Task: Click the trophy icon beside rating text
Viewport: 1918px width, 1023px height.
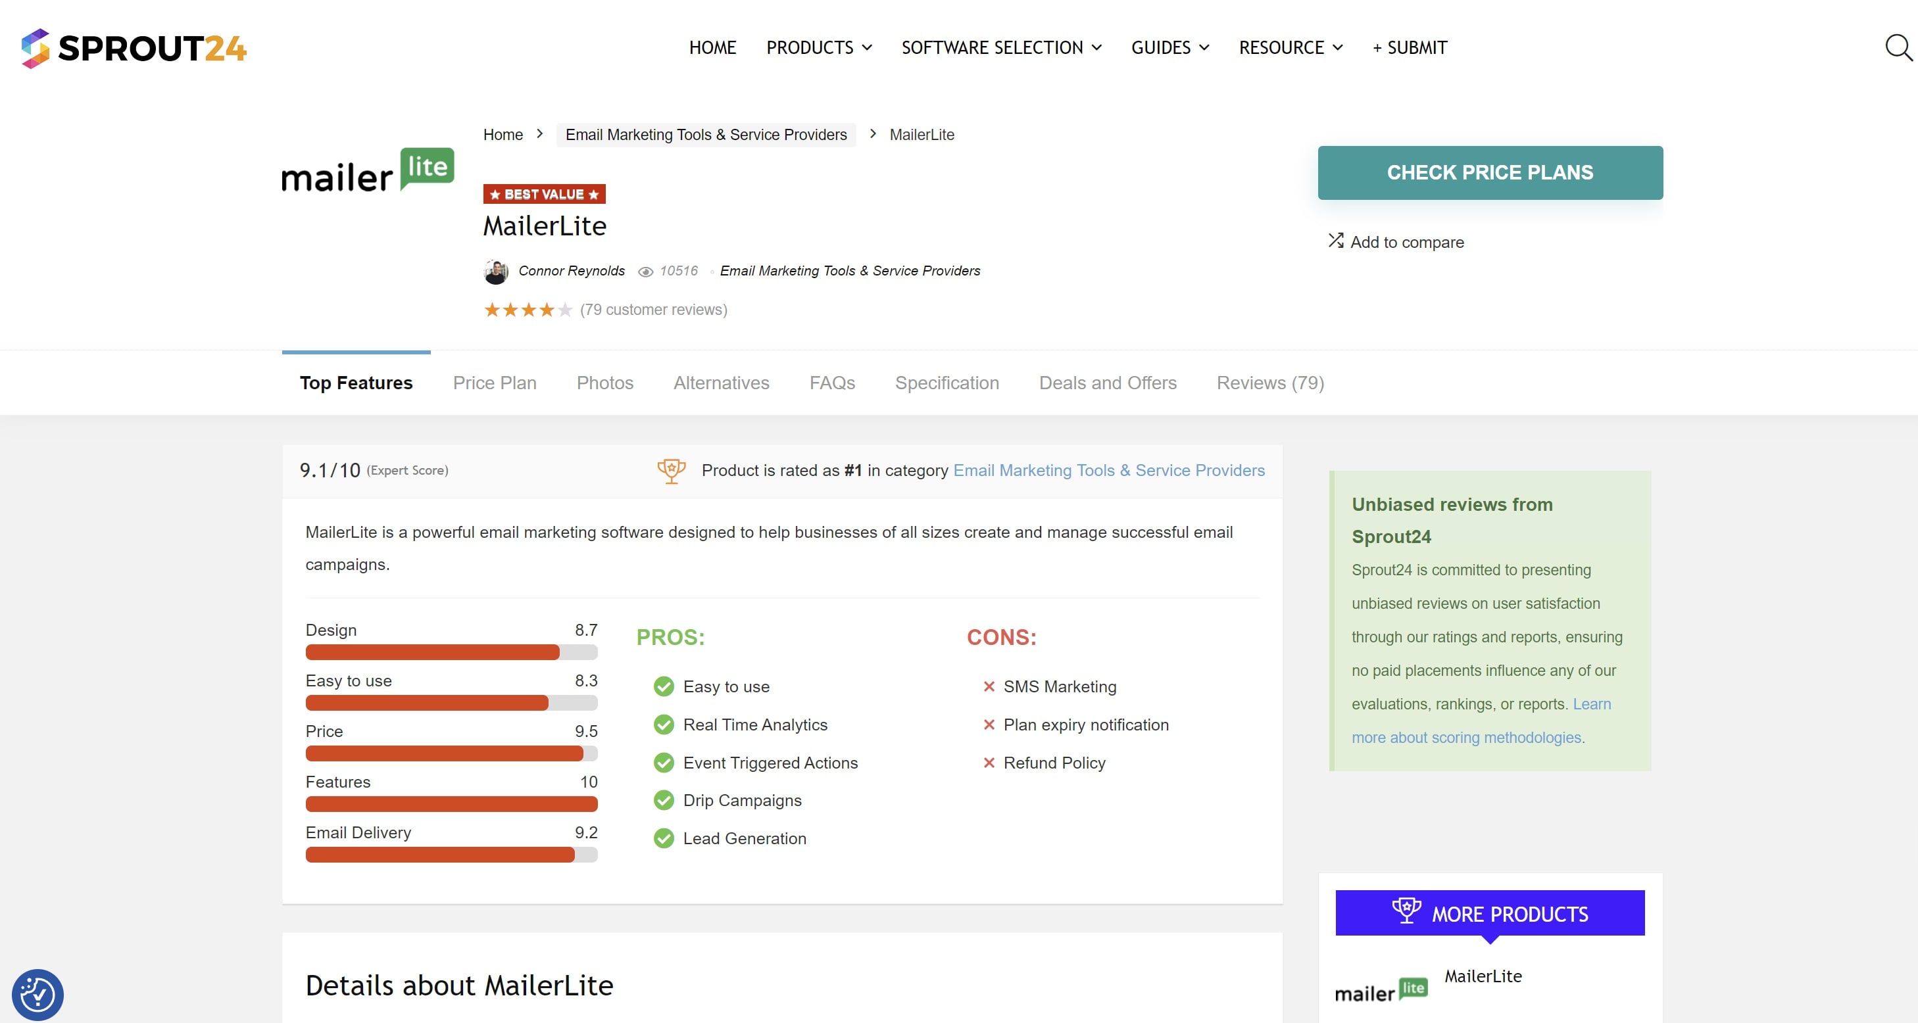Action: click(x=671, y=470)
